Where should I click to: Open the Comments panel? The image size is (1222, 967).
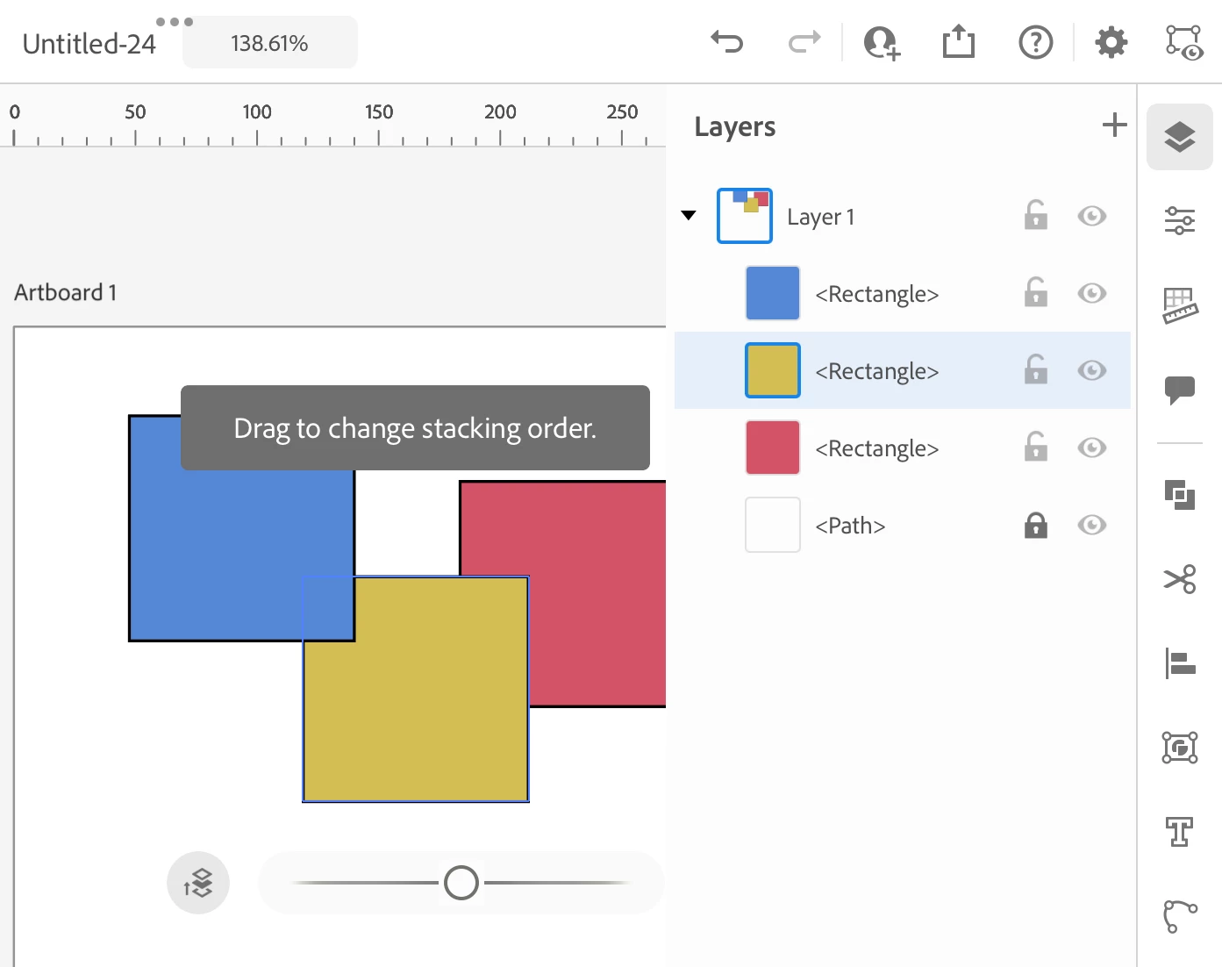1180,390
